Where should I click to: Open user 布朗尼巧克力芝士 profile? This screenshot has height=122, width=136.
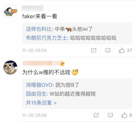point(47,38)
